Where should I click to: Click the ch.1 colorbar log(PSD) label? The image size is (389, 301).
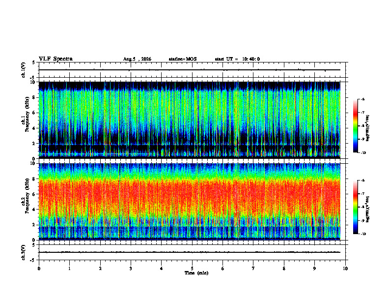[368, 128]
